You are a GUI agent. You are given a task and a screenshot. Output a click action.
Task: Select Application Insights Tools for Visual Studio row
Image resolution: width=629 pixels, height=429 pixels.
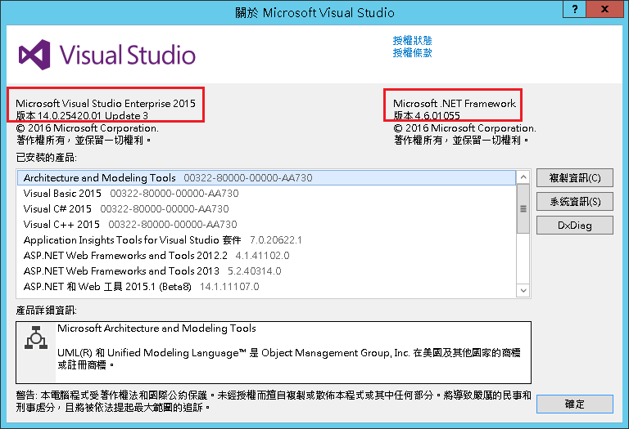click(266, 240)
